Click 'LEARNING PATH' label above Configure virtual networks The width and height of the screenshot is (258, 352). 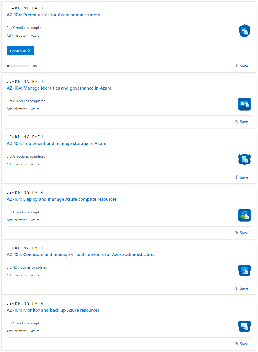pyautogui.click(x=25, y=248)
